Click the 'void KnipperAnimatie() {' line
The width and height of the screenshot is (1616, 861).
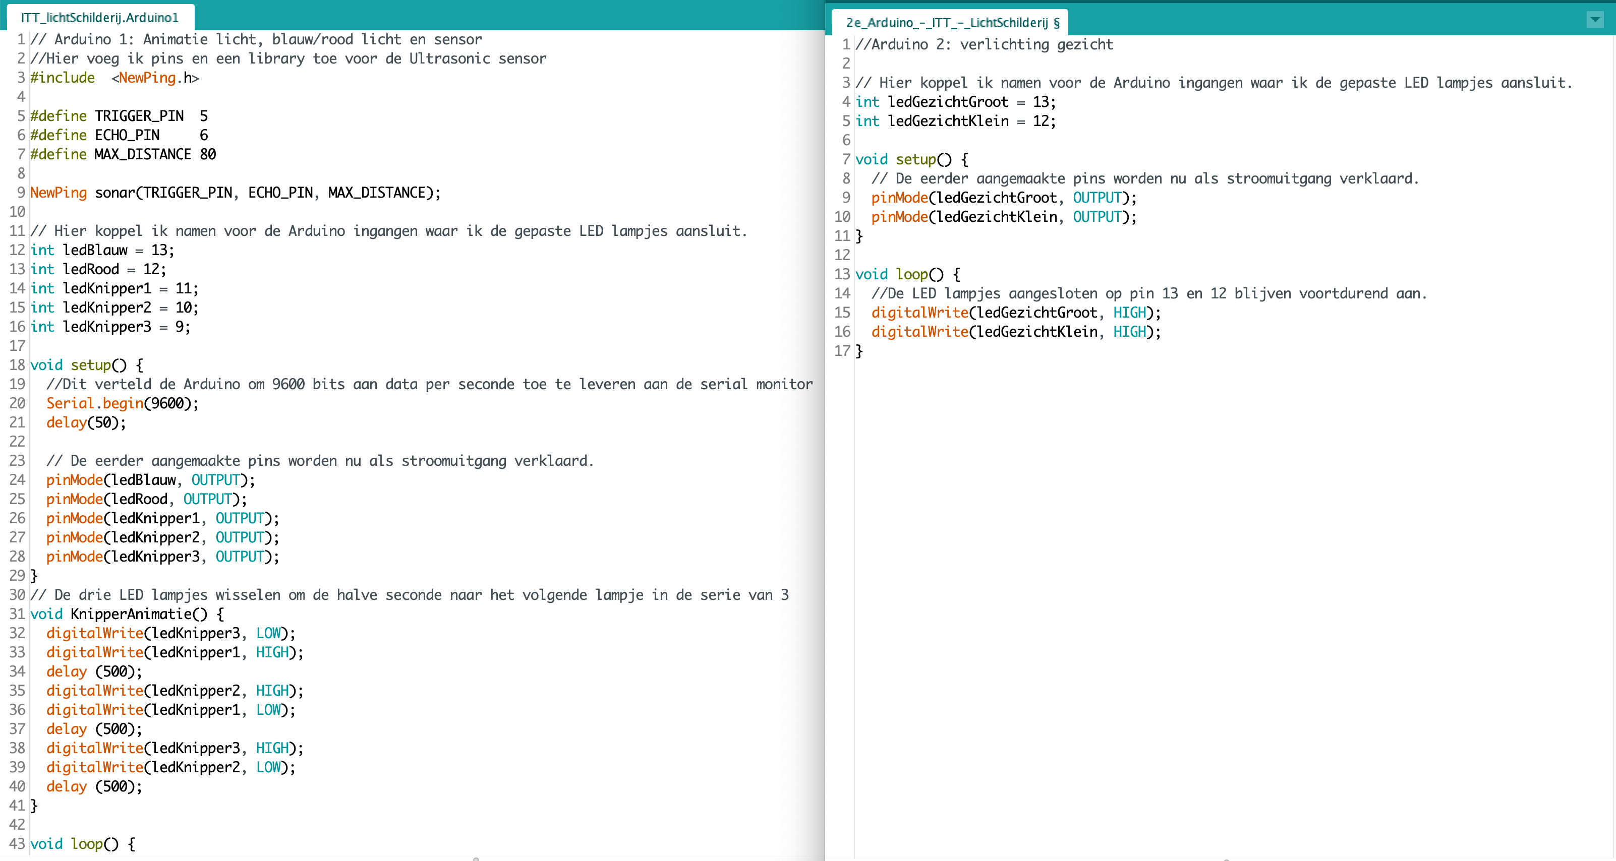[x=127, y=614]
